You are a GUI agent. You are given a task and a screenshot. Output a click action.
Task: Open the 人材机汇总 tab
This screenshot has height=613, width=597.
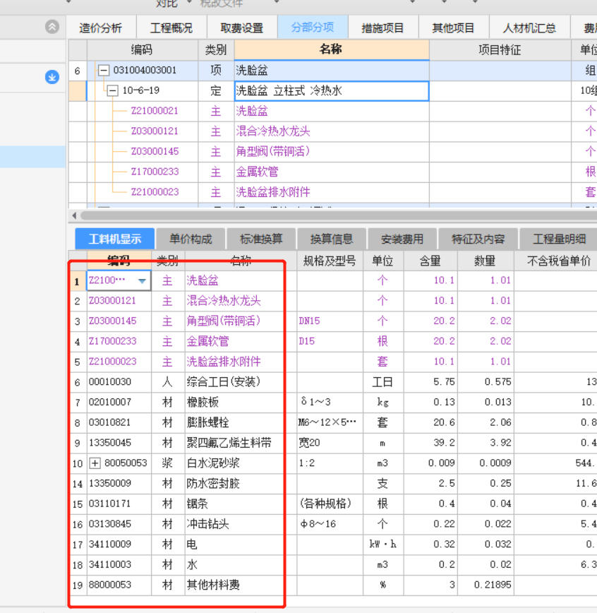click(529, 28)
